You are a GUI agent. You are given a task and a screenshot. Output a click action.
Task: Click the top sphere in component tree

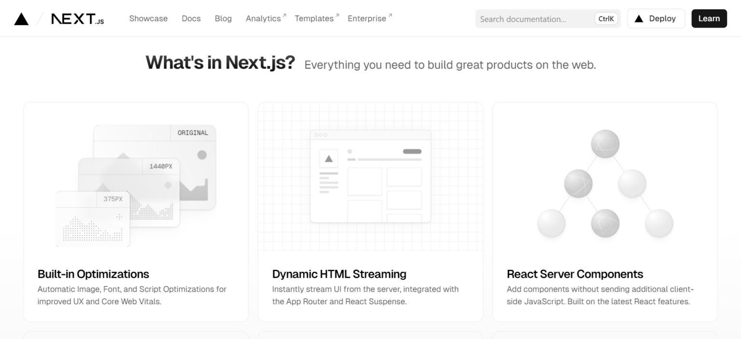605,143
